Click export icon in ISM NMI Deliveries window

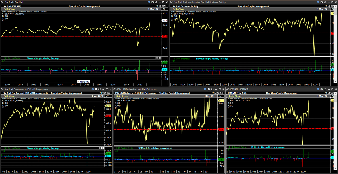pos(212,89)
